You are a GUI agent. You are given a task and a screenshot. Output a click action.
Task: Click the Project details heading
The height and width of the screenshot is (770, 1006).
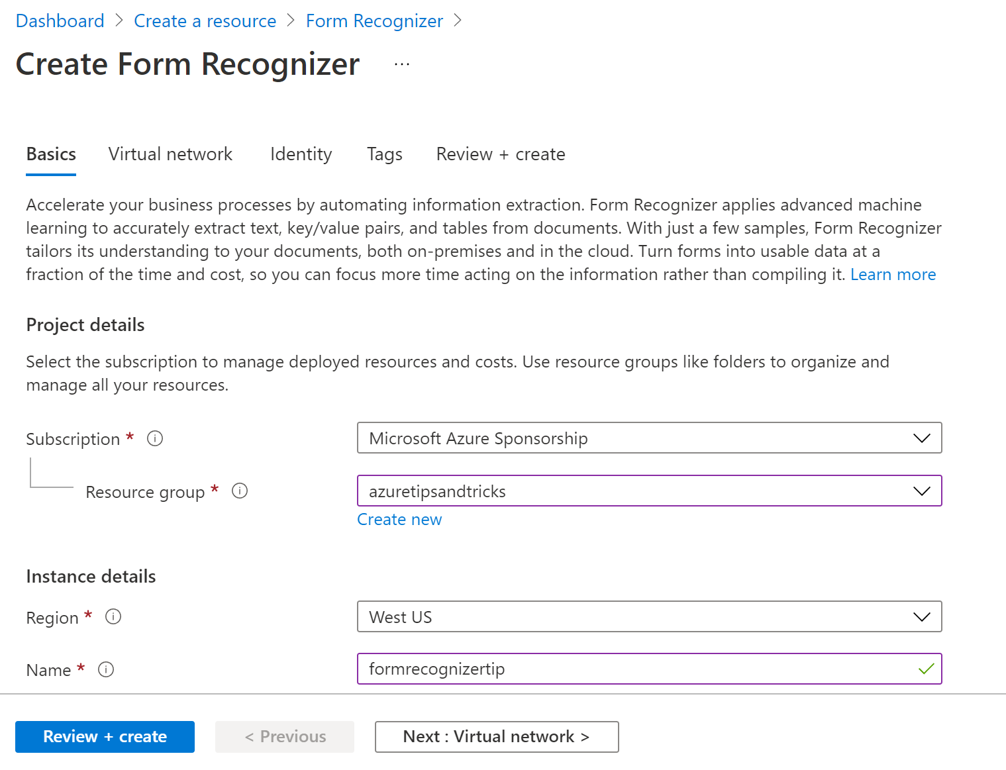pyautogui.click(x=85, y=325)
